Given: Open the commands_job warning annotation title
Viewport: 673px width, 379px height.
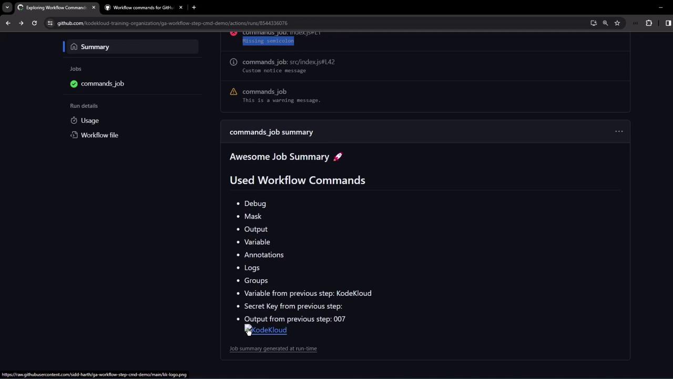Looking at the screenshot, I should coord(264,92).
